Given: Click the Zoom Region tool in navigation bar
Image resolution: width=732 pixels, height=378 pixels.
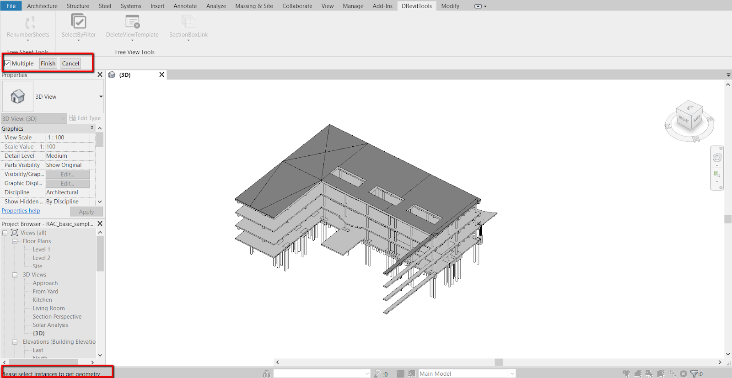Looking at the screenshot, I should 717,174.
